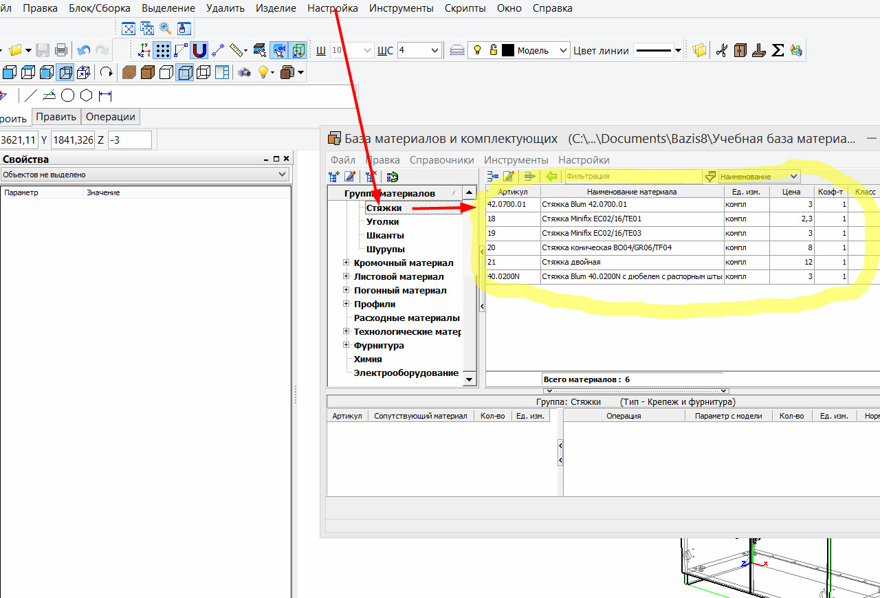The width and height of the screenshot is (880, 598).
Task: Open the Изделие menu
Action: [276, 8]
